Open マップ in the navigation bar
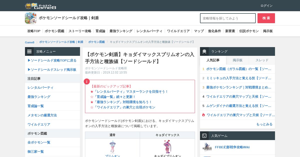Screen dimensions: 300x157 [199, 31]
